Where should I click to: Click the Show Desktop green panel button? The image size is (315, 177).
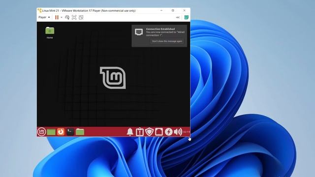[51, 132]
